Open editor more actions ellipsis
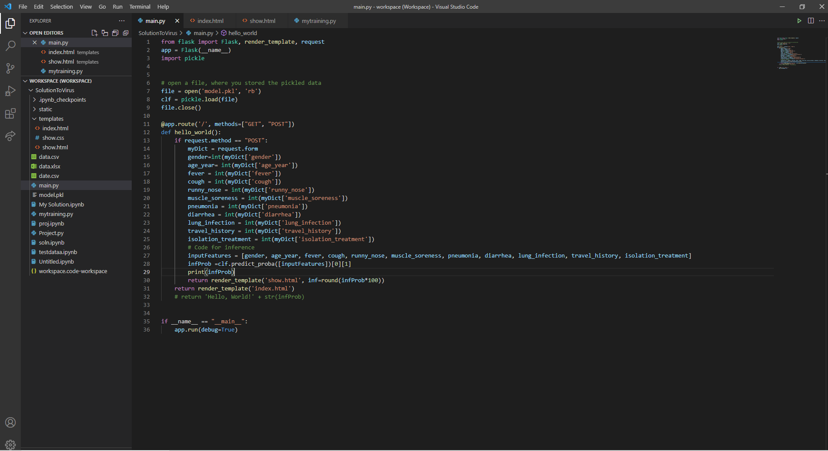 [x=822, y=21]
